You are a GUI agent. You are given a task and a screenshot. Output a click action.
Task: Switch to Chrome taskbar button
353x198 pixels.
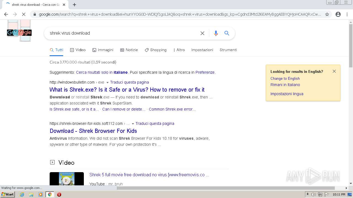click(x=50, y=194)
